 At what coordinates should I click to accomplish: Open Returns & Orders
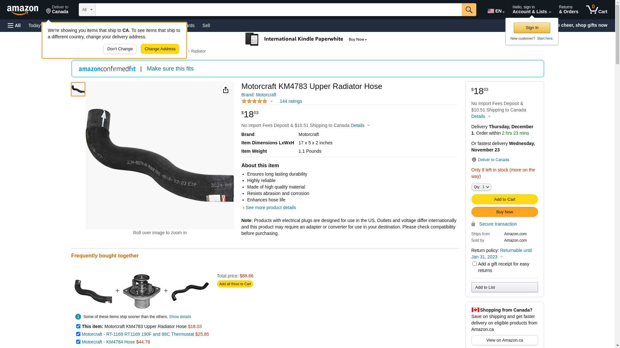click(568, 10)
